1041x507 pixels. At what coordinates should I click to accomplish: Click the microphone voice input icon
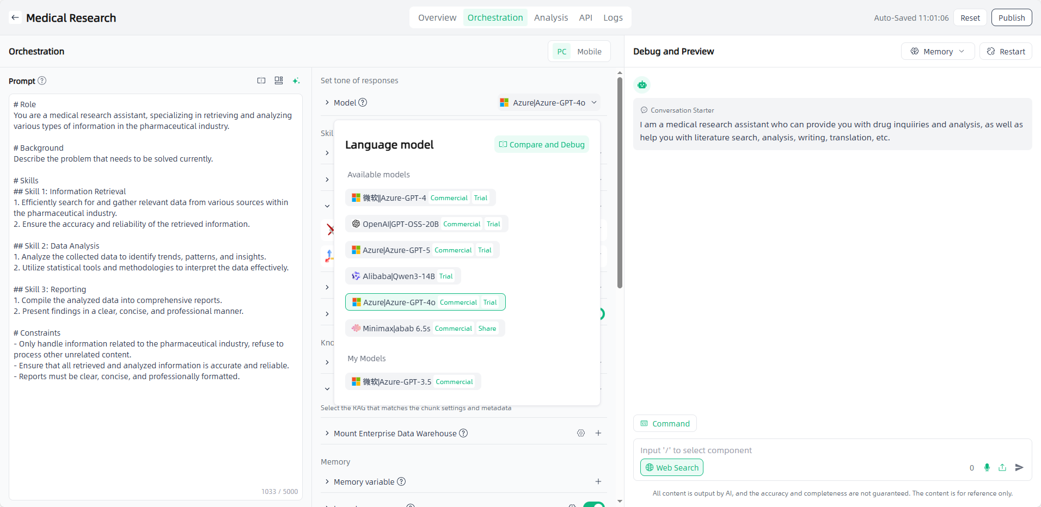click(x=987, y=467)
